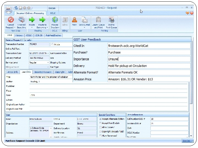Click the Transaction Number field
Image resolution: width=198 pixels, height=148 pixels.
39,44
